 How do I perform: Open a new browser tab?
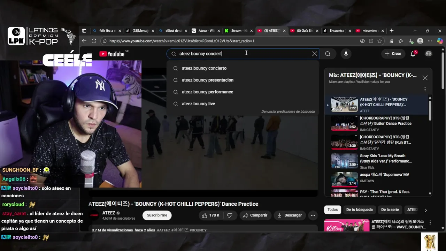[391, 31]
